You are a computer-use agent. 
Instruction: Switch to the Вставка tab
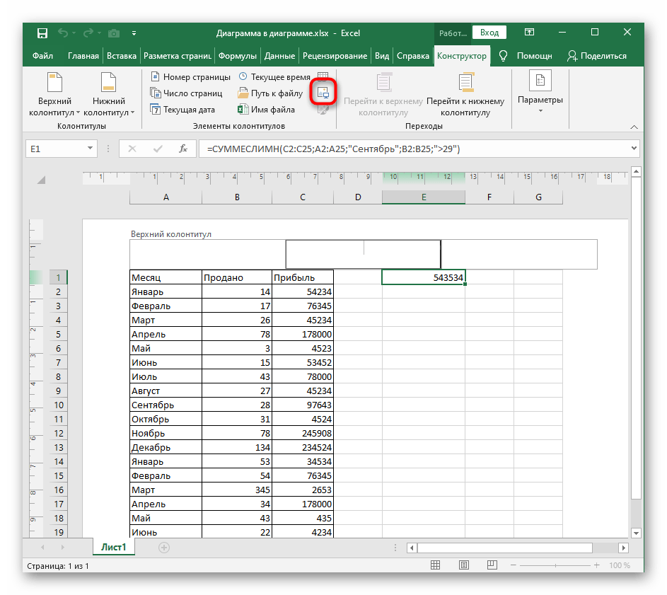122,56
